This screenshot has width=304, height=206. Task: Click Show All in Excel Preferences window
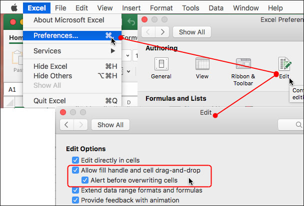tap(191, 32)
